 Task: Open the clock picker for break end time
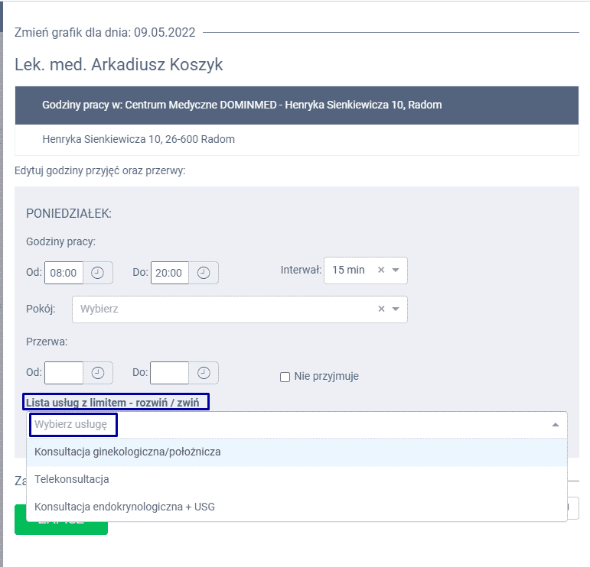coord(204,373)
